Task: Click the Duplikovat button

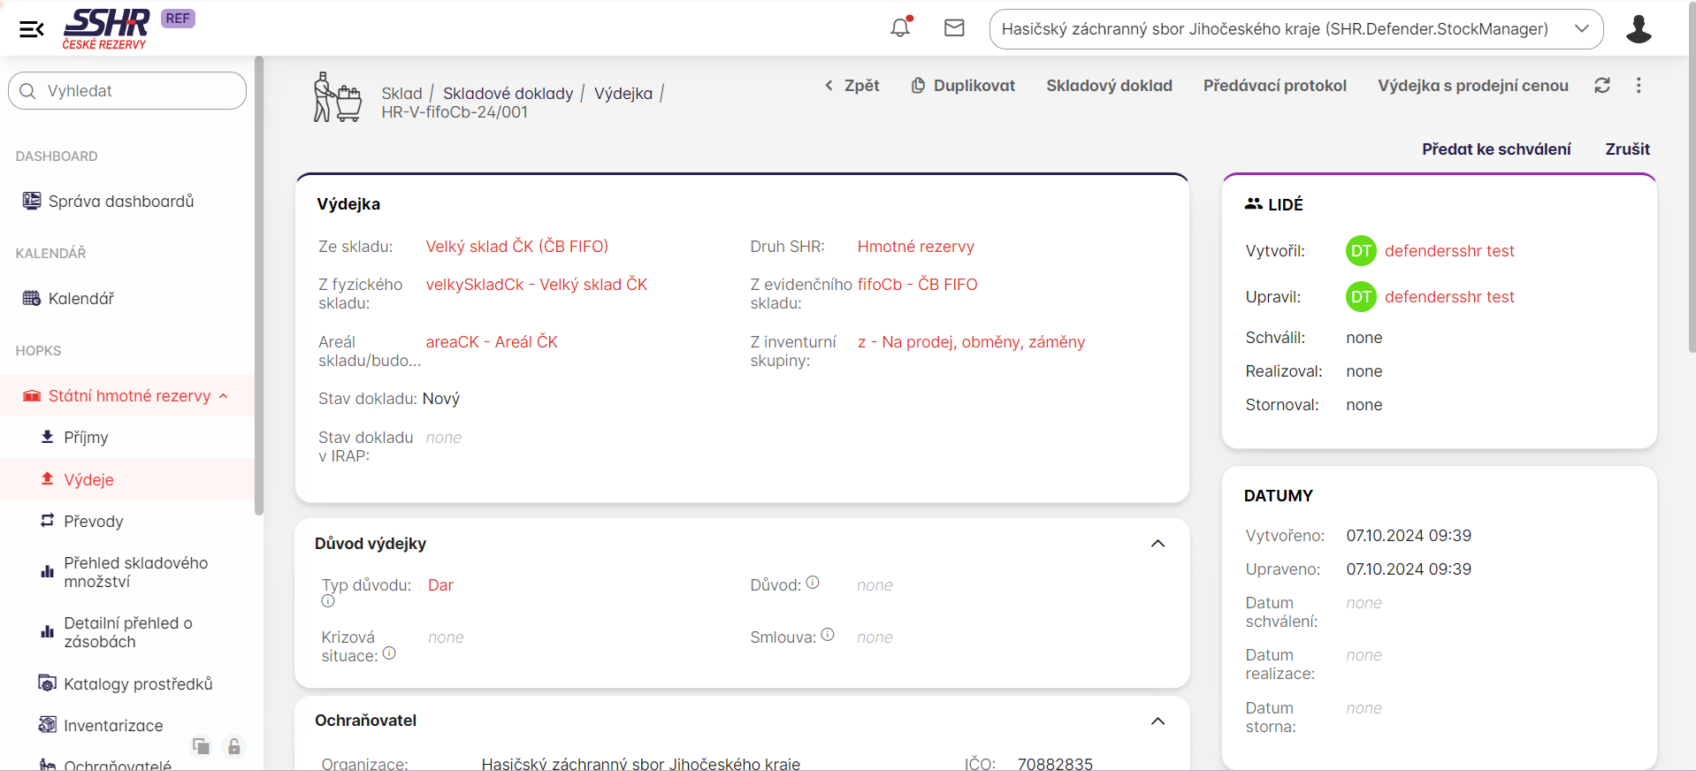Action: point(963,86)
